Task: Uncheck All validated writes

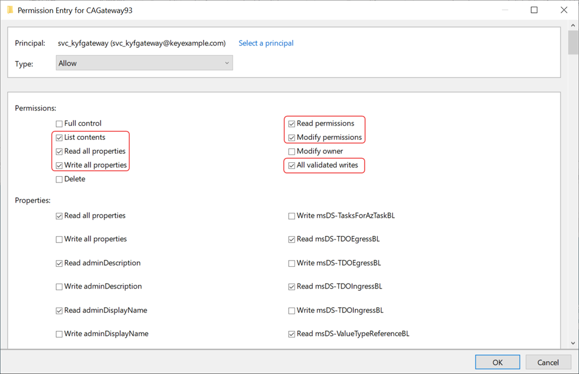Action: [x=291, y=166]
